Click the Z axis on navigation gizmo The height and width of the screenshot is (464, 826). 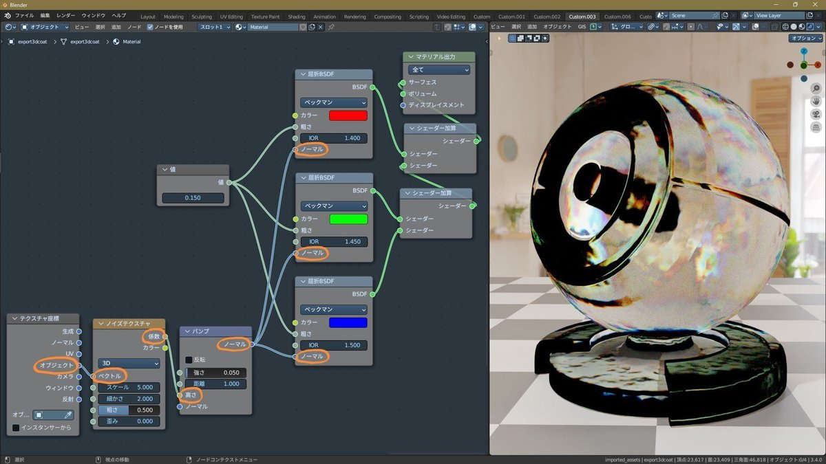pyautogui.click(x=804, y=51)
